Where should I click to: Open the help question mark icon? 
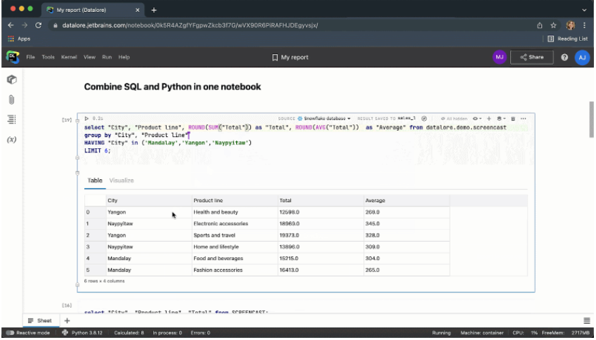[564, 57]
